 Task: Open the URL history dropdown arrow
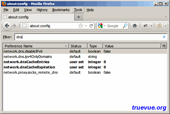click(x=86, y=26)
